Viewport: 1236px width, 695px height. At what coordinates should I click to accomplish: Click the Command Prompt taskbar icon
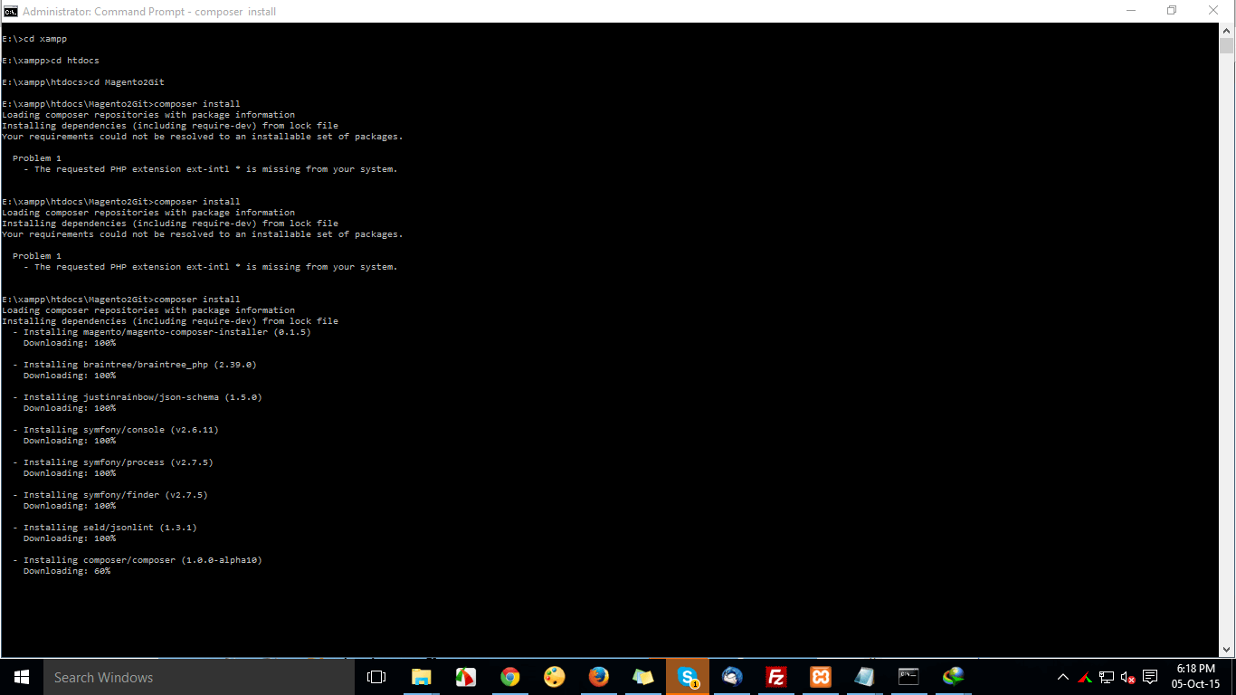[908, 677]
